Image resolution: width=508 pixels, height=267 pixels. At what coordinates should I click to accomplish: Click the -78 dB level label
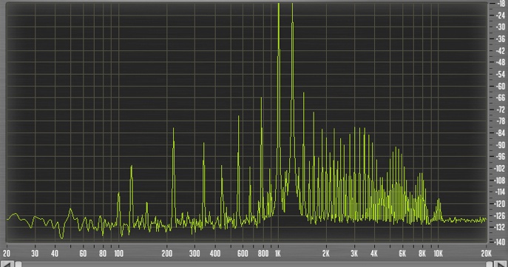pos(500,121)
